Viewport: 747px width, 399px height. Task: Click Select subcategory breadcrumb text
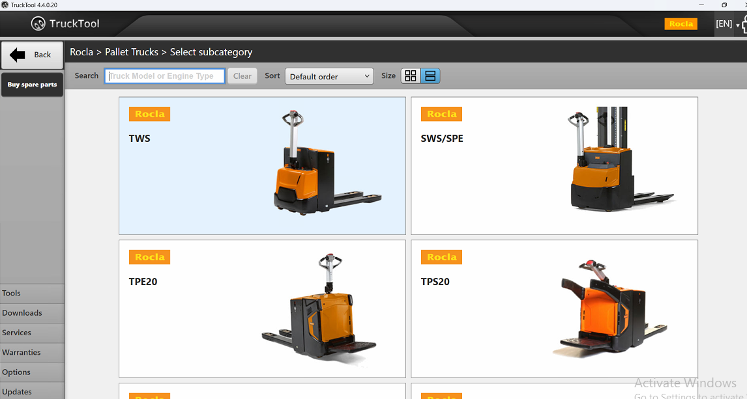point(211,52)
